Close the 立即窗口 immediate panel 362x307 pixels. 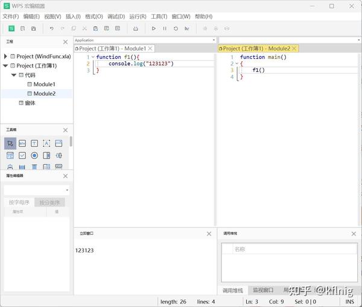pos(209,234)
